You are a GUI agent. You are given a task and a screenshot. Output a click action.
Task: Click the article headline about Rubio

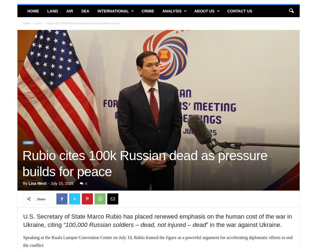pos(145,163)
